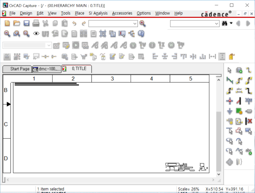Image resolution: width=255 pixels, height=193 pixels.
Task: Click the Scale= 26% status bar value
Action: coord(189,189)
